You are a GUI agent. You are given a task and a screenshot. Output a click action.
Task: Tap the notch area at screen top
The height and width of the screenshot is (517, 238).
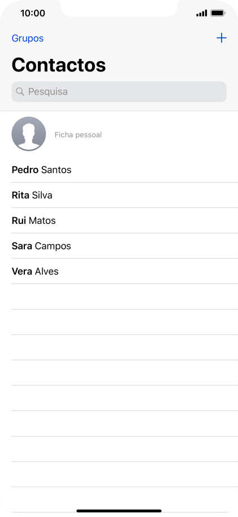click(119, 8)
